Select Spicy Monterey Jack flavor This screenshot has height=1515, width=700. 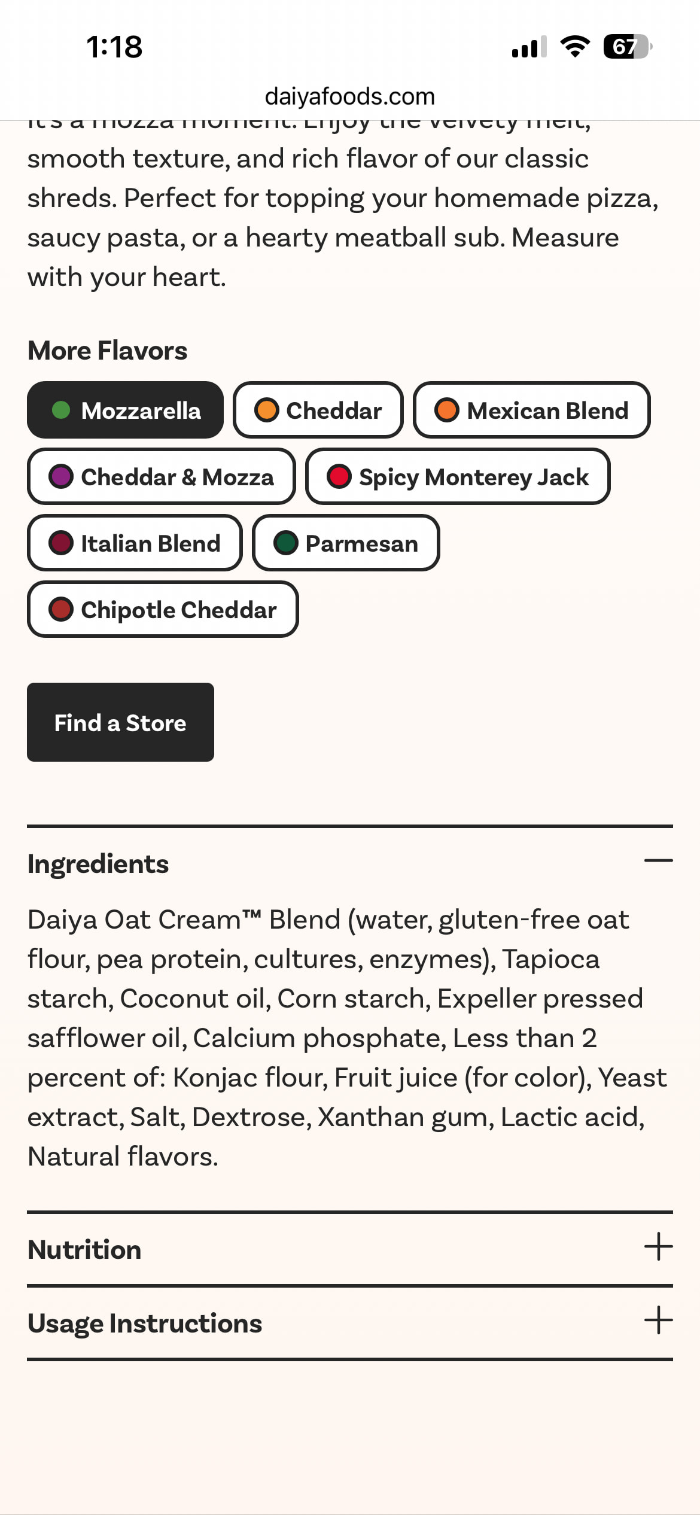pyautogui.click(x=458, y=477)
